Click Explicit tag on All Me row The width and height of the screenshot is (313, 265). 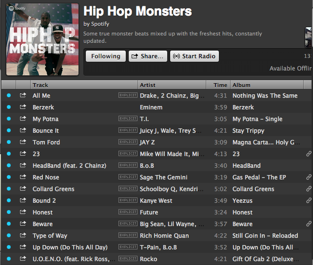(128, 95)
